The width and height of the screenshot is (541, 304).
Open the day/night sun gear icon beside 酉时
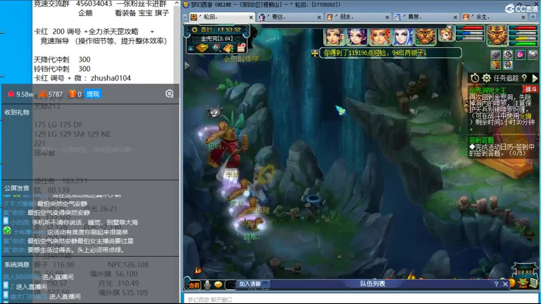coord(194,30)
